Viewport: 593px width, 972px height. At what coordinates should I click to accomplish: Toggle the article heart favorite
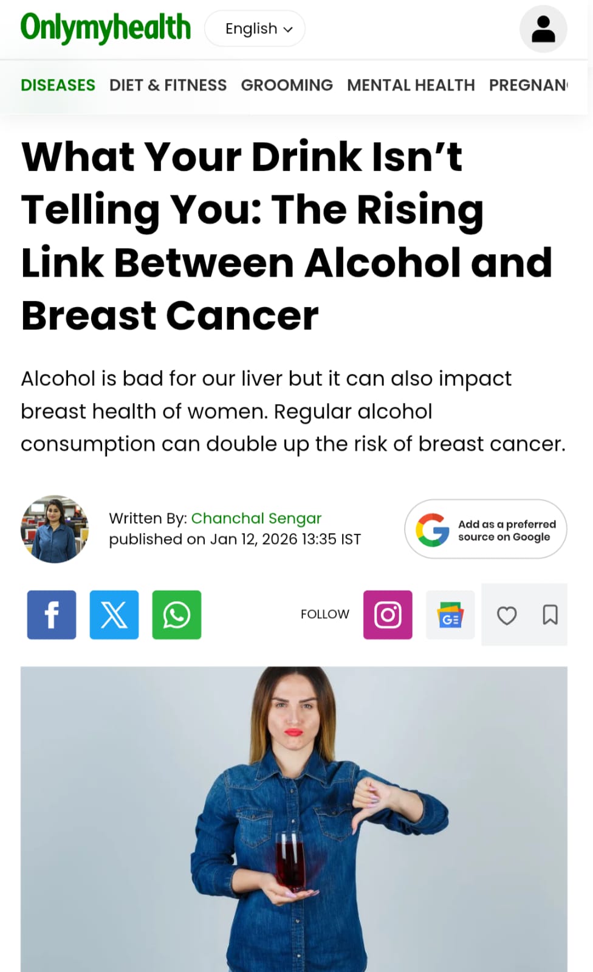coord(507,615)
